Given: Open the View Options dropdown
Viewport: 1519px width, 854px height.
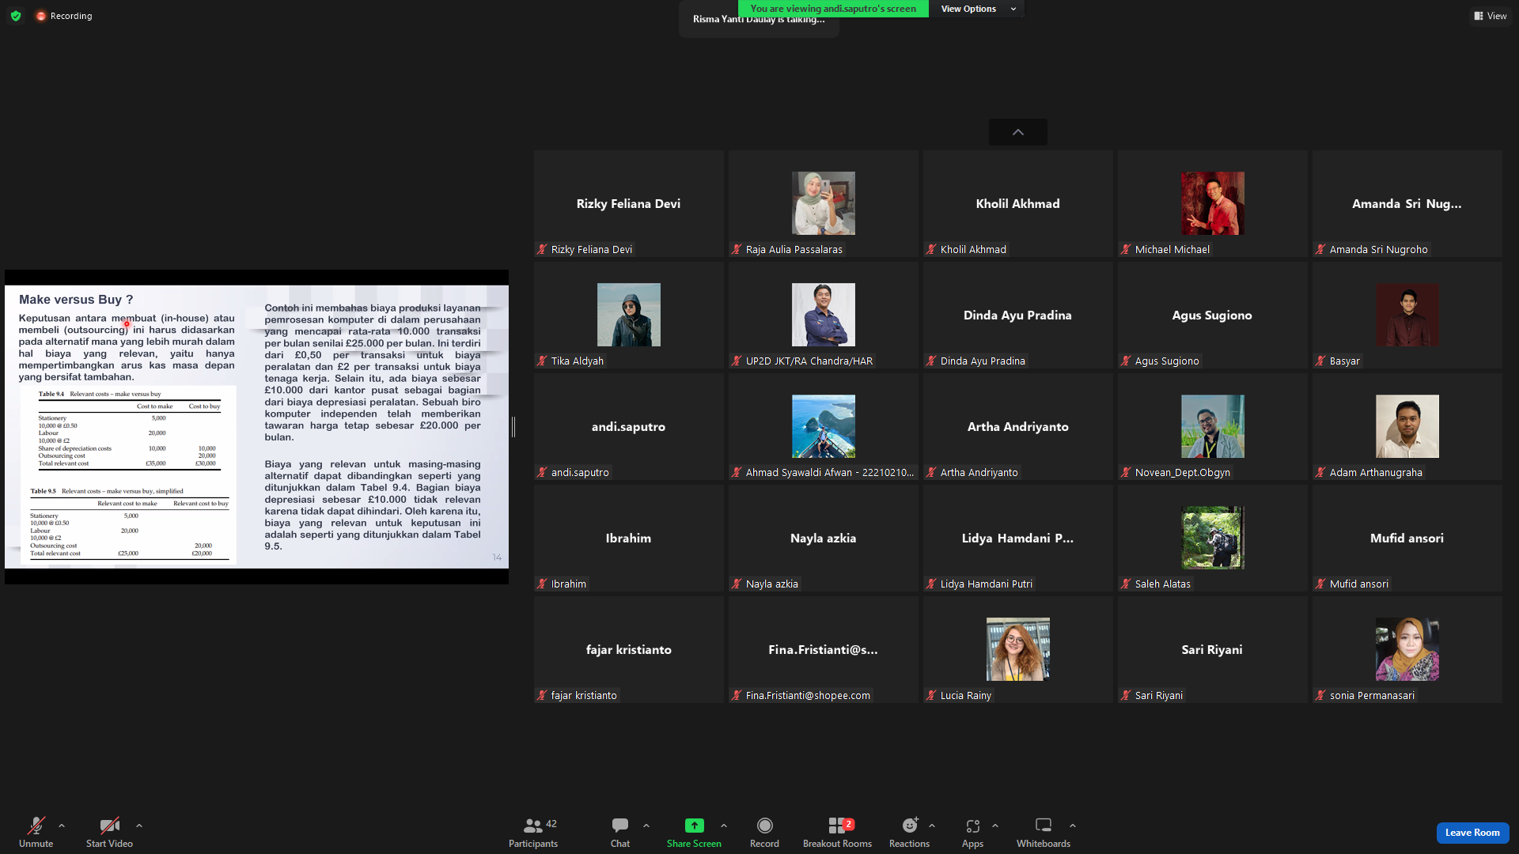Looking at the screenshot, I should pyautogui.click(x=978, y=9).
